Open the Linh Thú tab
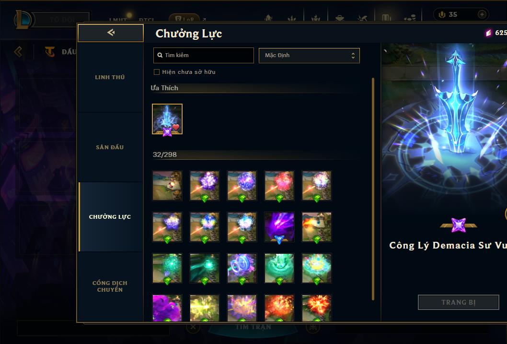 pyautogui.click(x=110, y=77)
